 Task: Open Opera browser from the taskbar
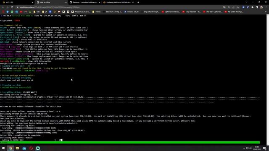31,148
